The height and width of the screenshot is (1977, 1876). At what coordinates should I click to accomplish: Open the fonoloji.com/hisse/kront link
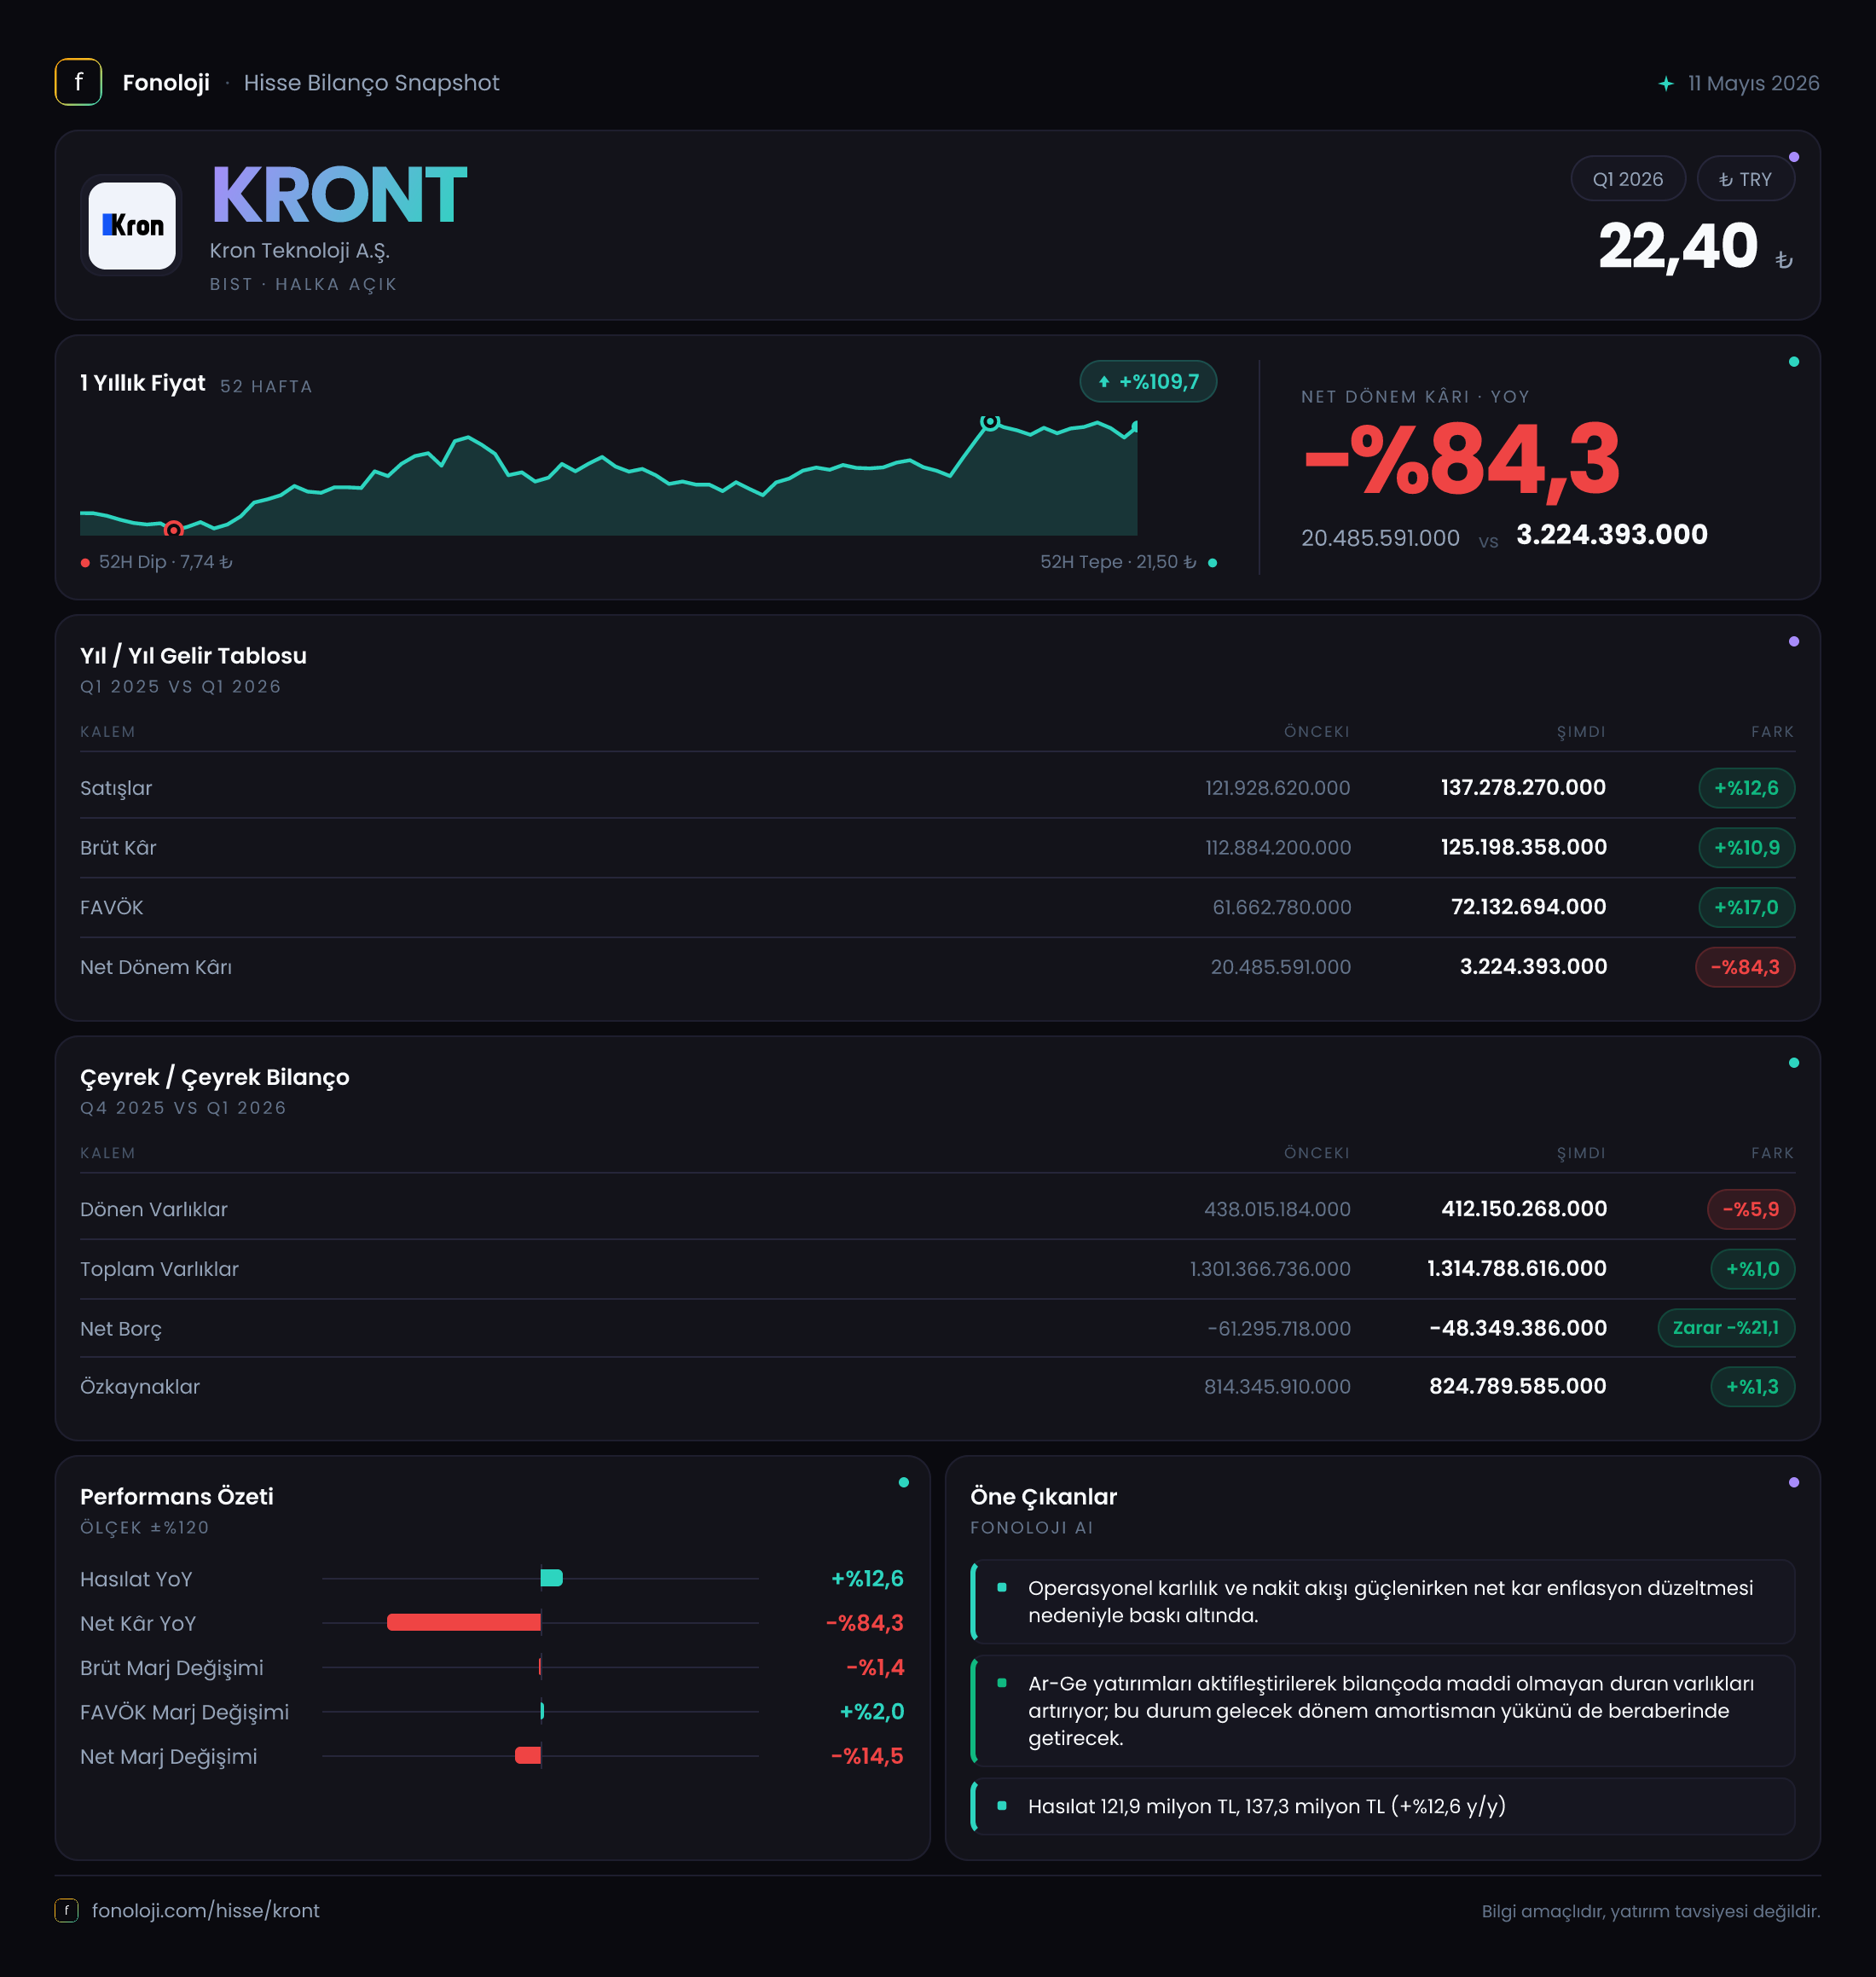point(206,1910)
